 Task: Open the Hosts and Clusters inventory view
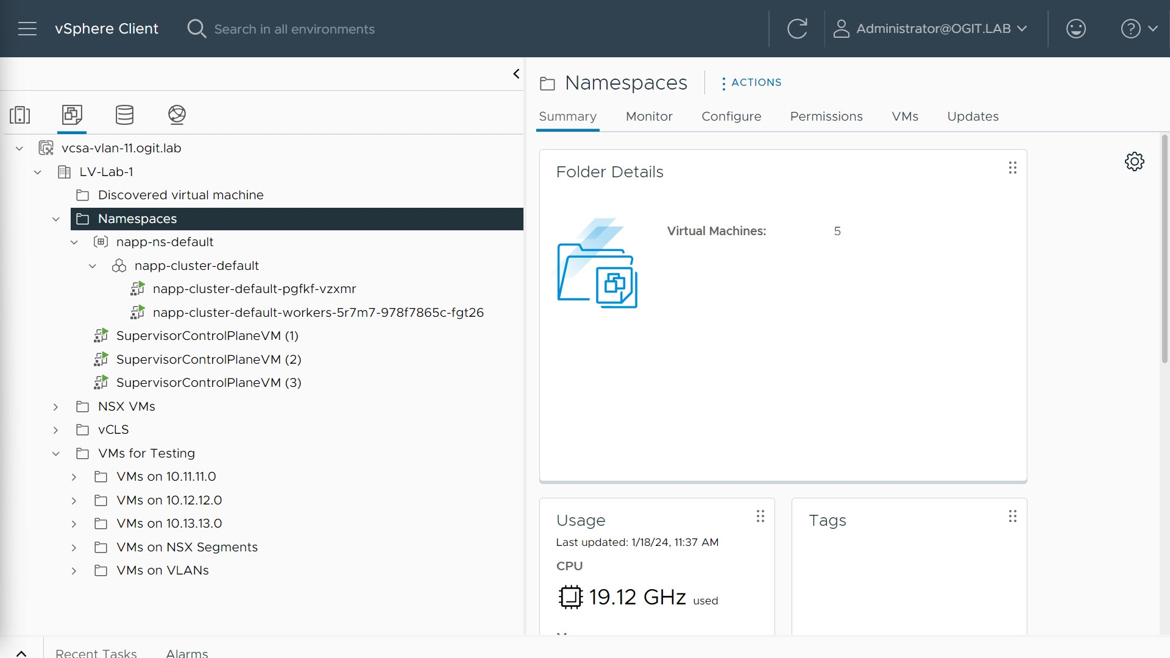20,115
